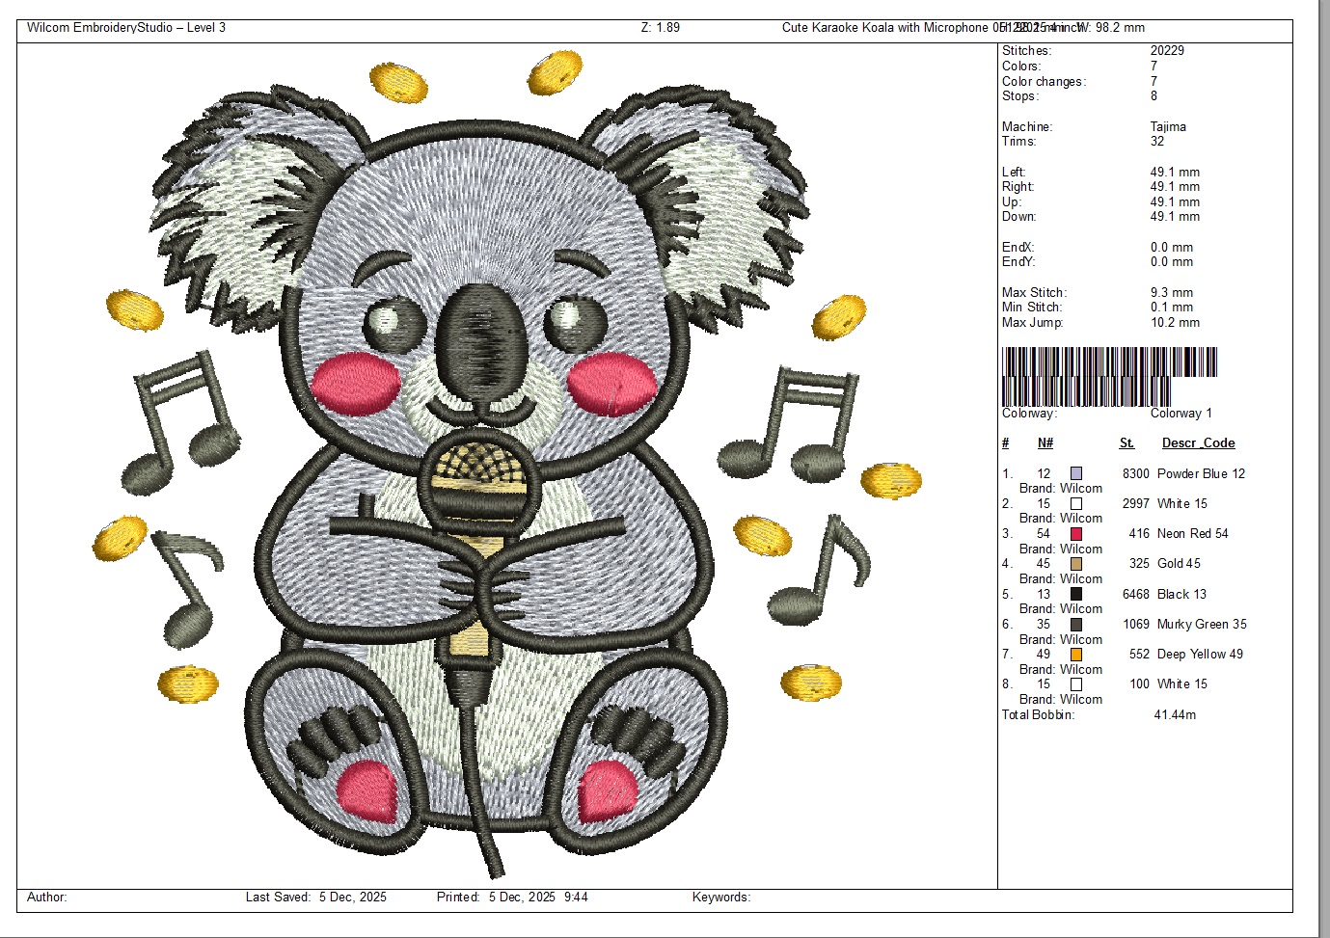This screenshot has height=938, width=1330.
Task: Click the Powder Blue 12 color swatch
Action: point(1076,473)
